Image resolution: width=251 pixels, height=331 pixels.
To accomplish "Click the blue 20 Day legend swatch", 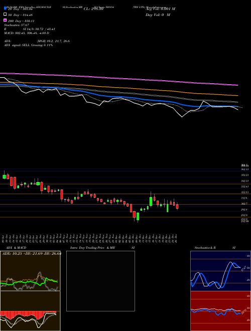I will [5, 9].
